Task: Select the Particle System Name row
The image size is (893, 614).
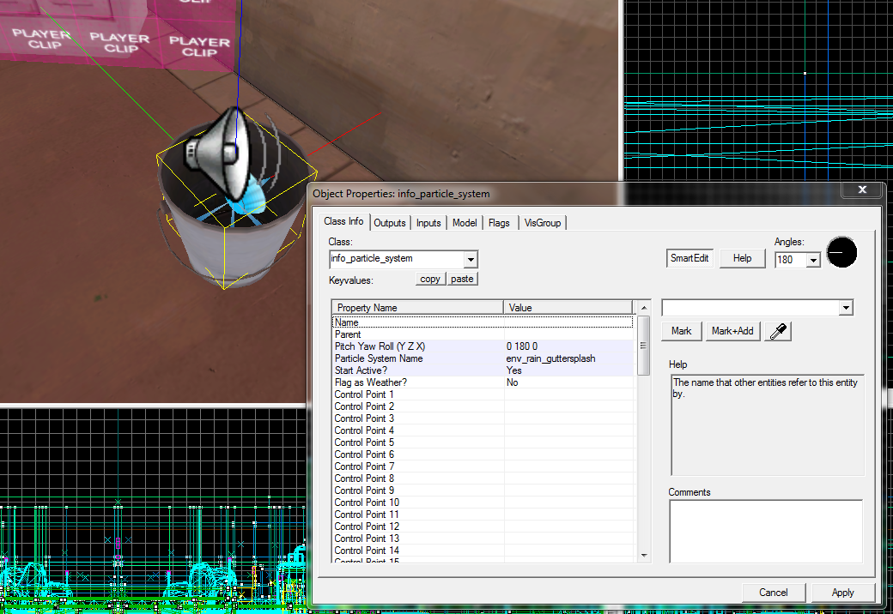Action: [x=483, y=358]
